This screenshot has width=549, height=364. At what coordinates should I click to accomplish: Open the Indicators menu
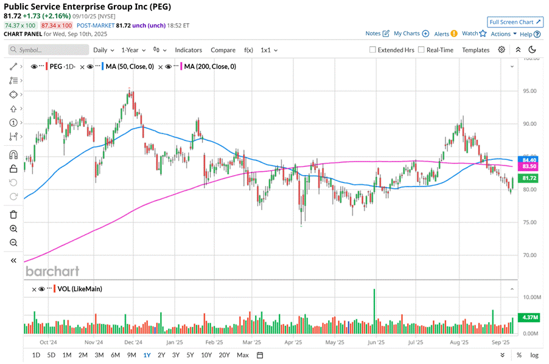click(188, 50)
